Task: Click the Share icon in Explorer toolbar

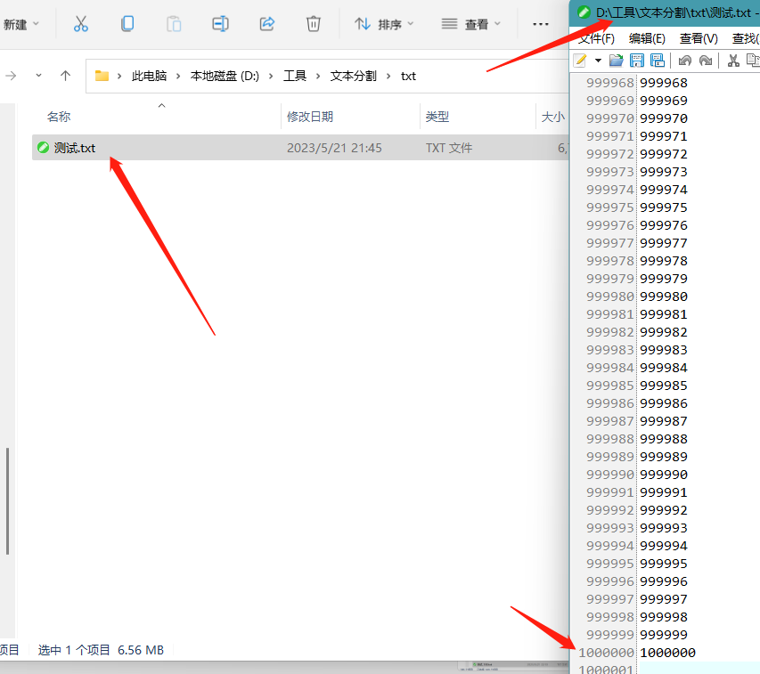Action: [266, 24]
